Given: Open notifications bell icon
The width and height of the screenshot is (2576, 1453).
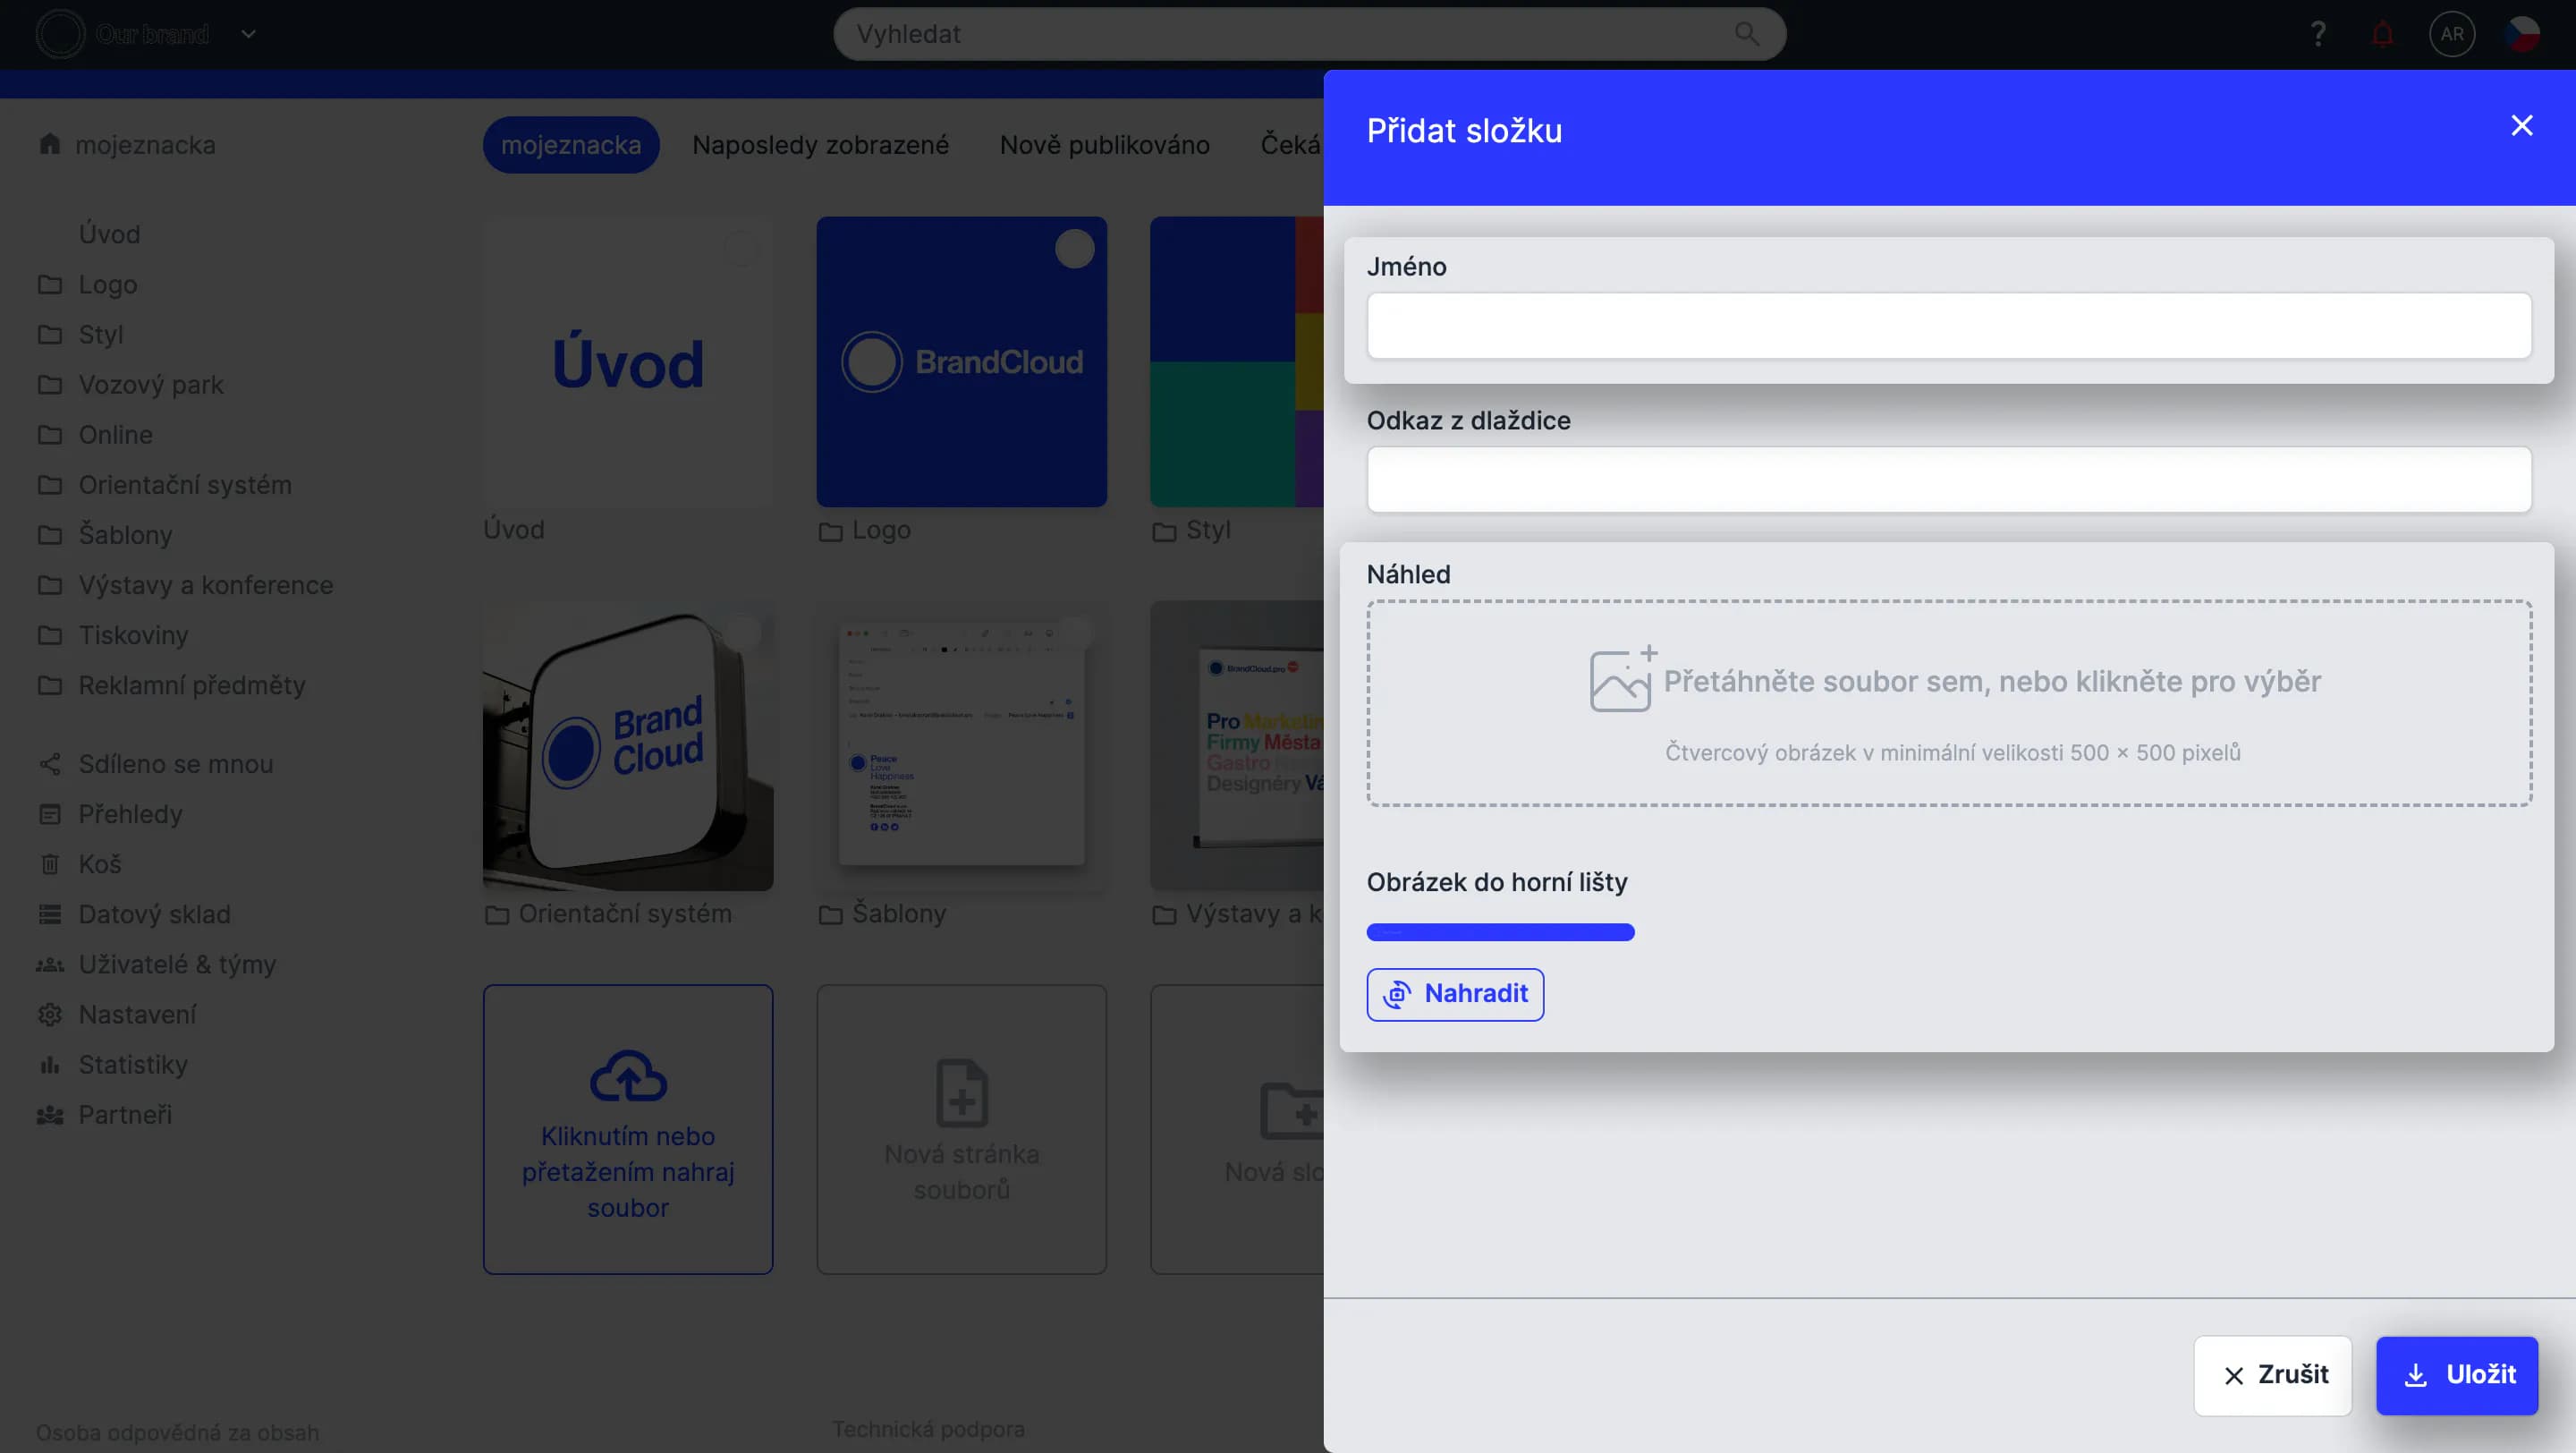Looking at the screenshot, I should 2382,34.
